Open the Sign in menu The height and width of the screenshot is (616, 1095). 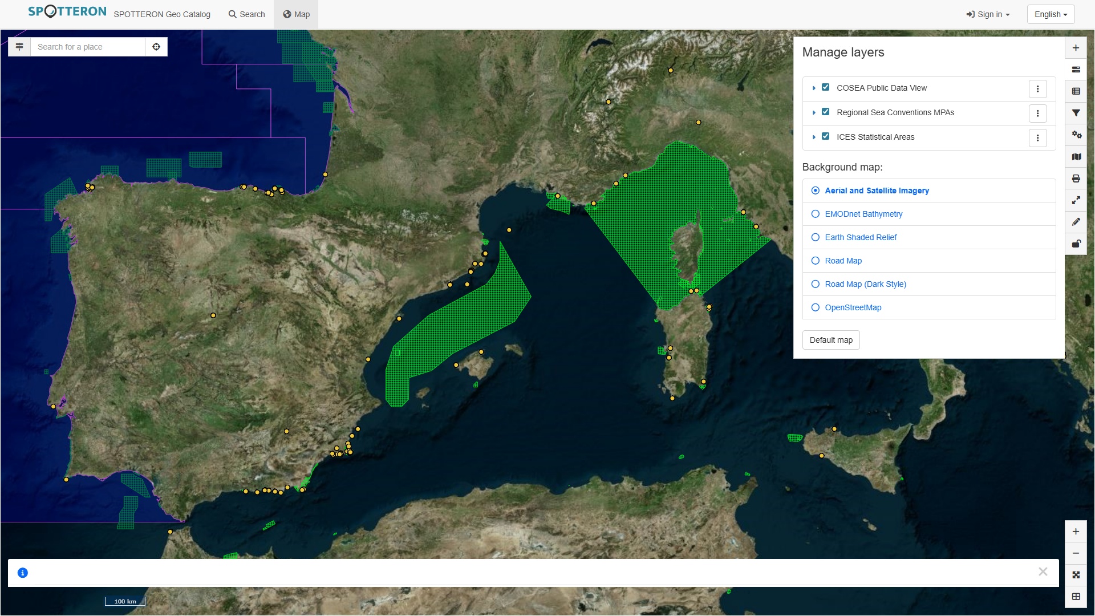click(x=987, y=14)
